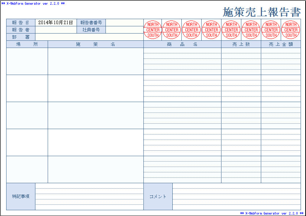The image size is (306, 216).
Task: Click the 部署 department input field
Action: coord(89,37)
